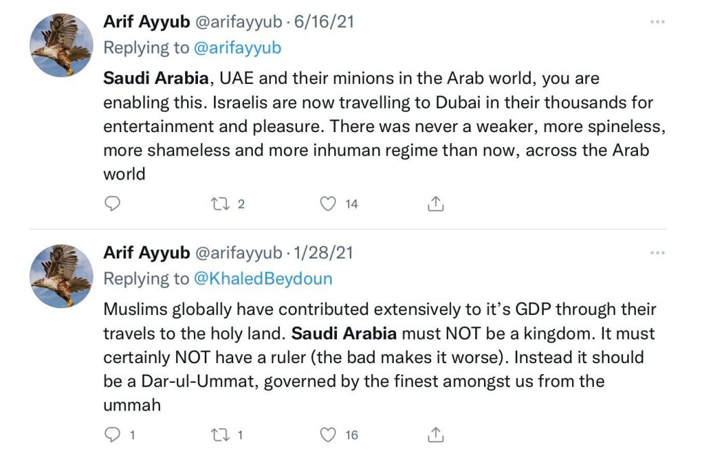Share the 6/16/21 tweet
Screen dimensions: 724x460
(x=435, y=203)
